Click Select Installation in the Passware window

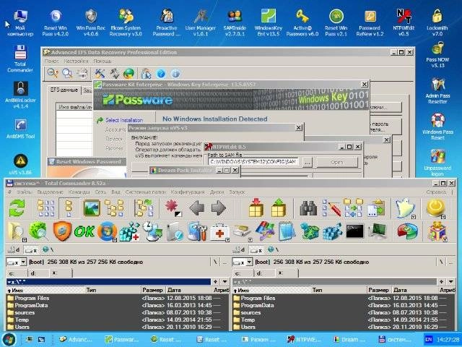click(124, 120)
